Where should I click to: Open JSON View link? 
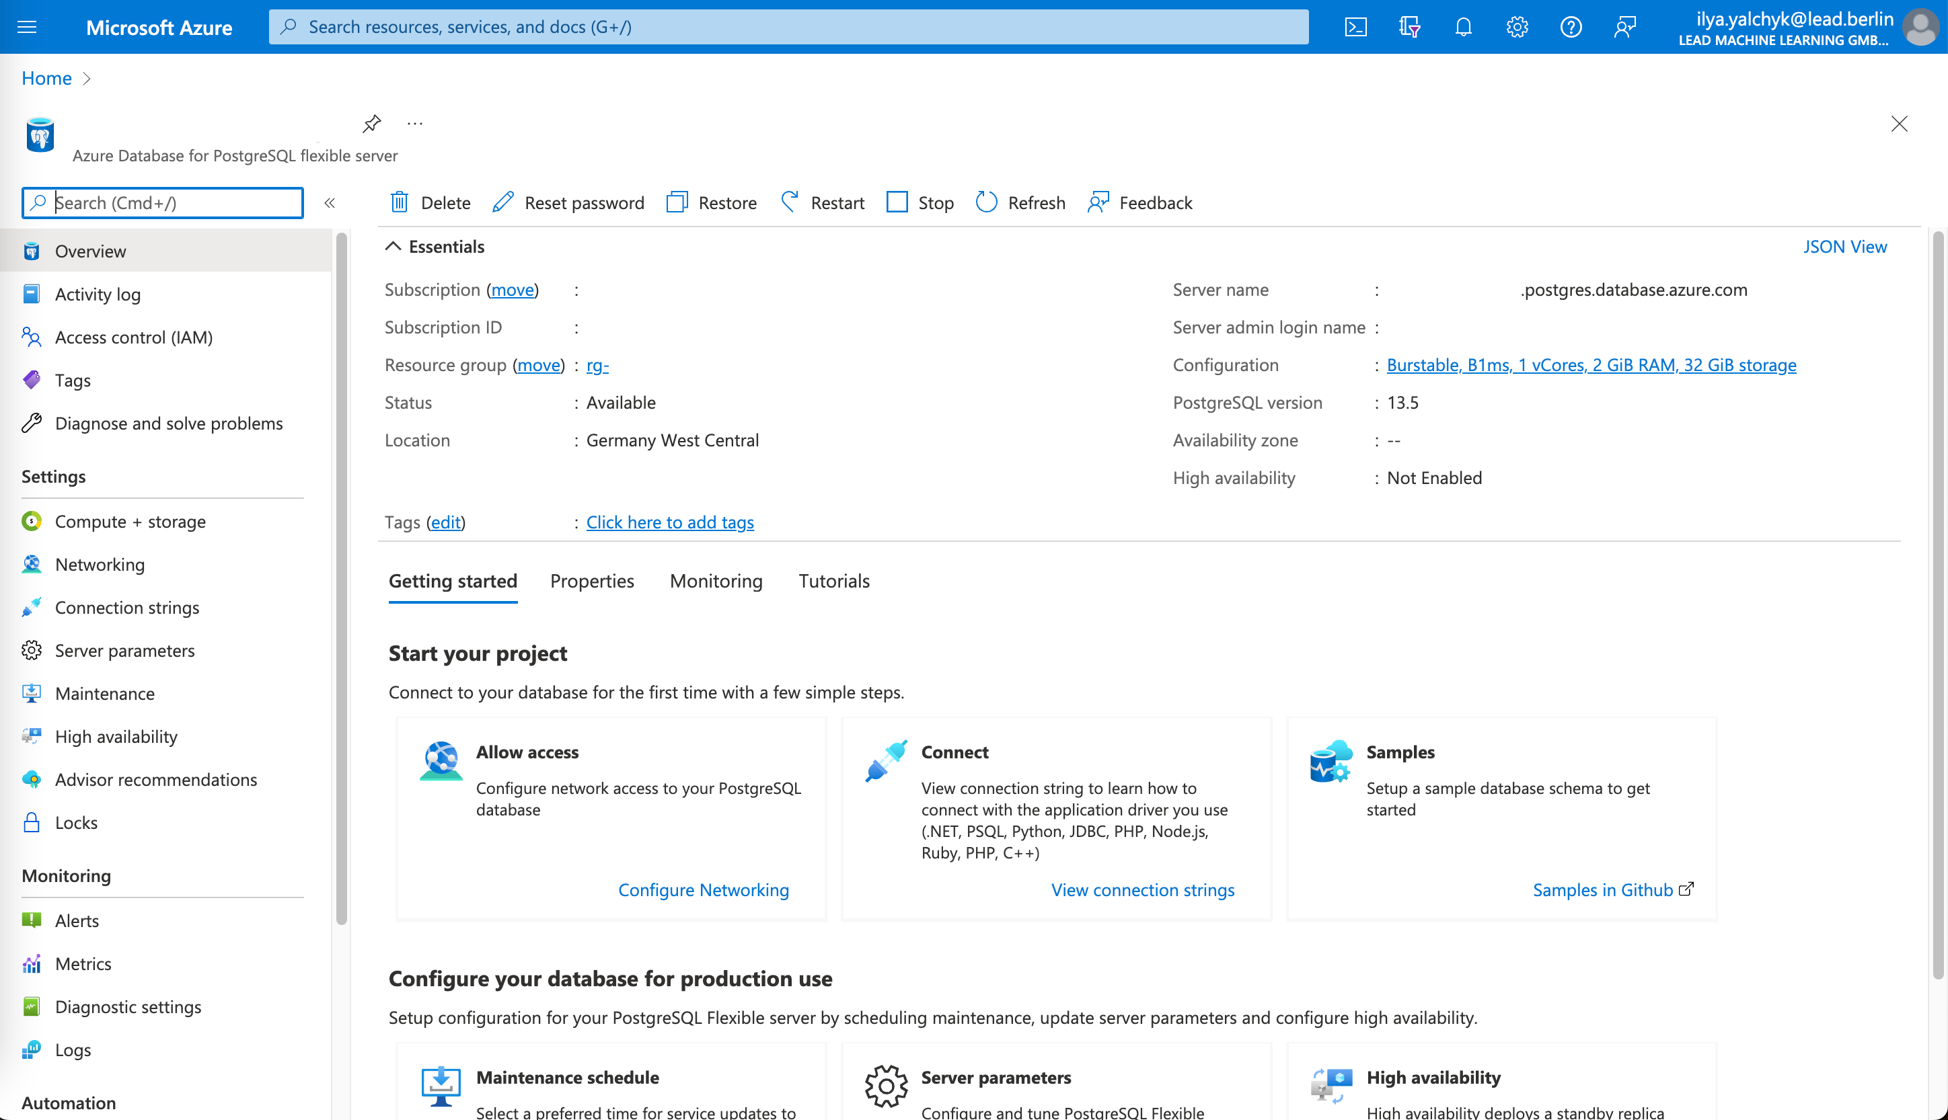tap(1844, 246)
